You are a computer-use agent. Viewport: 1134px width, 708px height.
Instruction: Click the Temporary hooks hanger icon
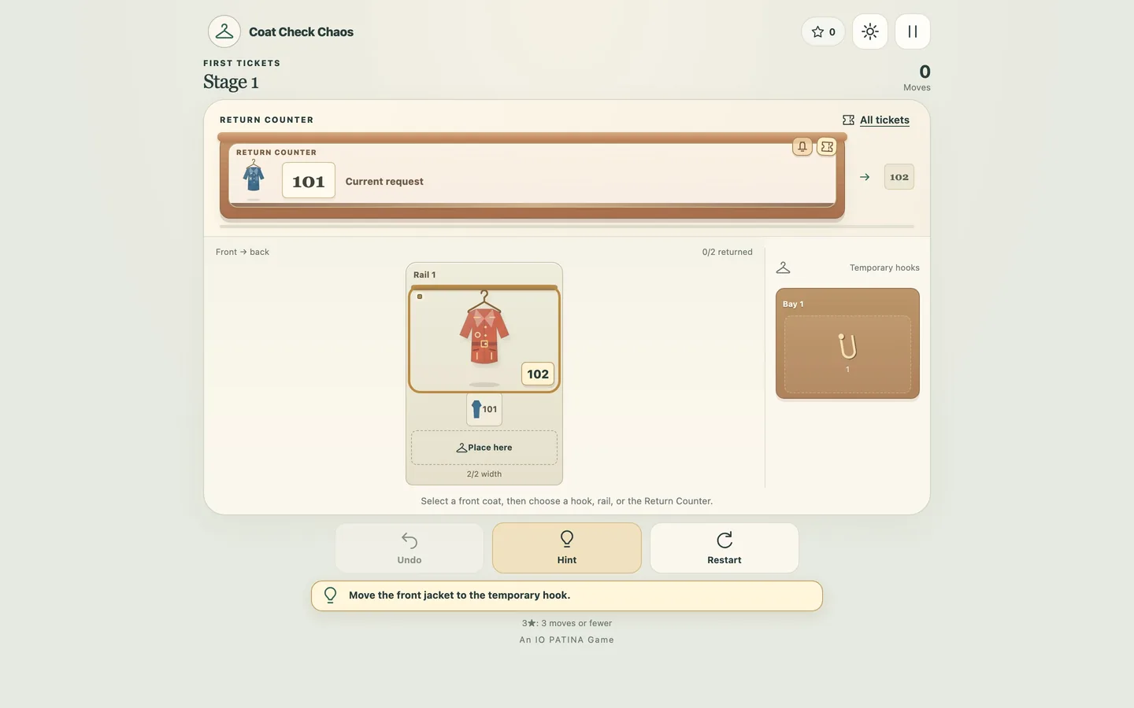tap(783, 267)
